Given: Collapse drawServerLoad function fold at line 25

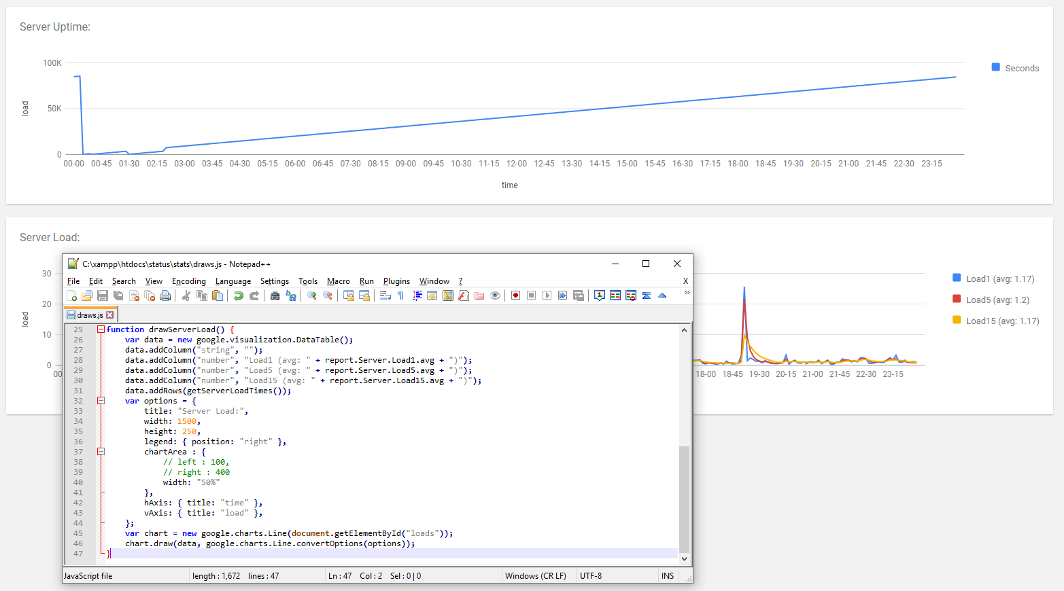Looking at the screenshot, I should pos(101,329).
